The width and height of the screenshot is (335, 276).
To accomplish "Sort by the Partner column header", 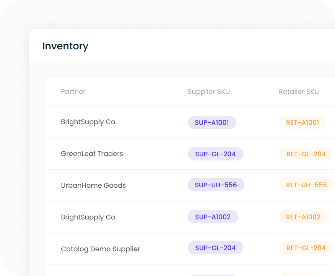I will (x=73, y=91).
